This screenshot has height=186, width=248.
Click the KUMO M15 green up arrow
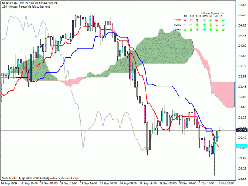click(x=197, y=25)
